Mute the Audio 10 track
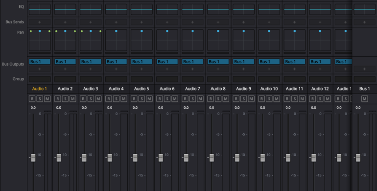The image size is (377, 191). coord(277,98)
